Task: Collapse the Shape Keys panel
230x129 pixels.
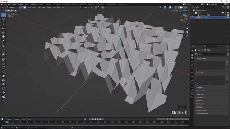Action: coord(201,73)
